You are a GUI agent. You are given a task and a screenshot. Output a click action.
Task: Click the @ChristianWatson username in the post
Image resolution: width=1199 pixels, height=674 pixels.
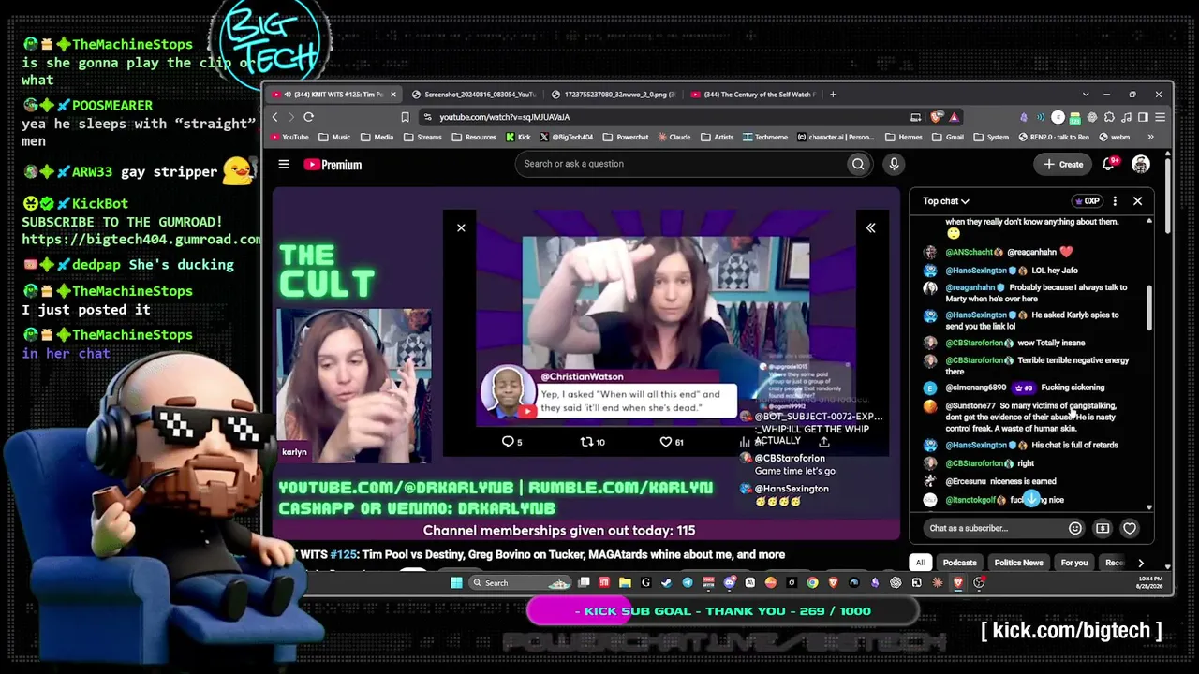582,376
